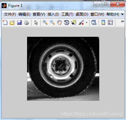Open the 桌面(D) menu
The image size is (126, 120).
(82, 14)
